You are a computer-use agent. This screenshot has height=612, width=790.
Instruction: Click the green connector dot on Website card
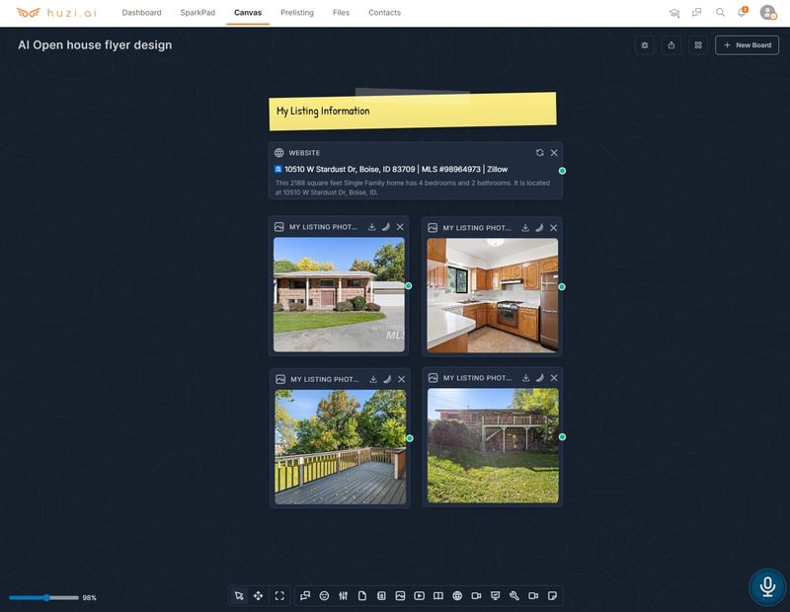562,171
